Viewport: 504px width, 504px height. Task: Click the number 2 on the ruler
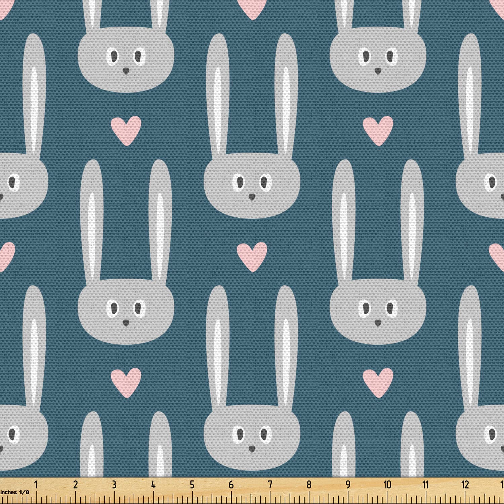pos(75,485)
